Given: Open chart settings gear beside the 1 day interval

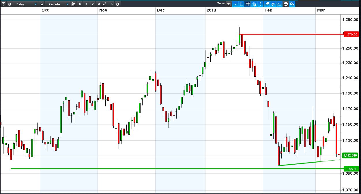Looking at the screenshot, I should pos(10,4).
